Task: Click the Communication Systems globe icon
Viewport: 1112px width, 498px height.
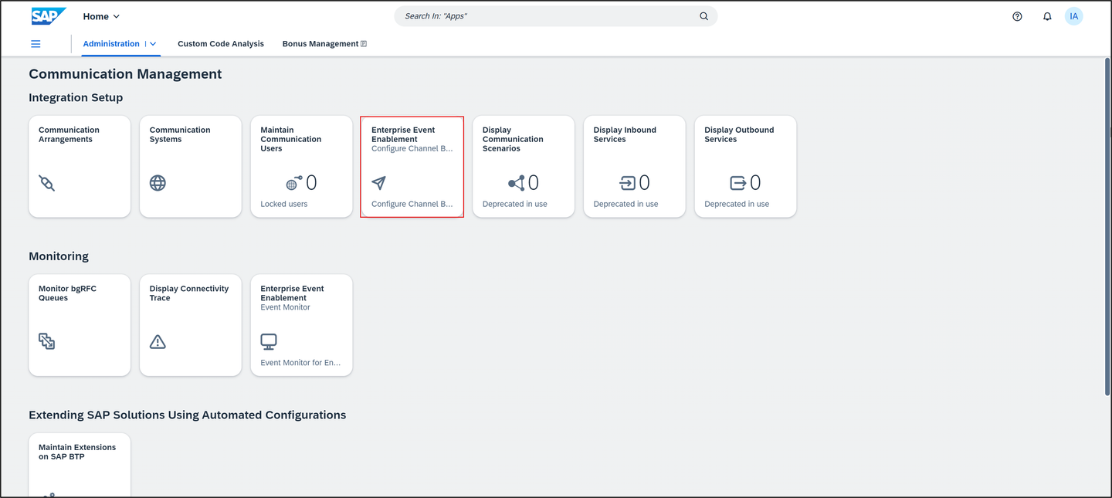Action: pos(158,183)
